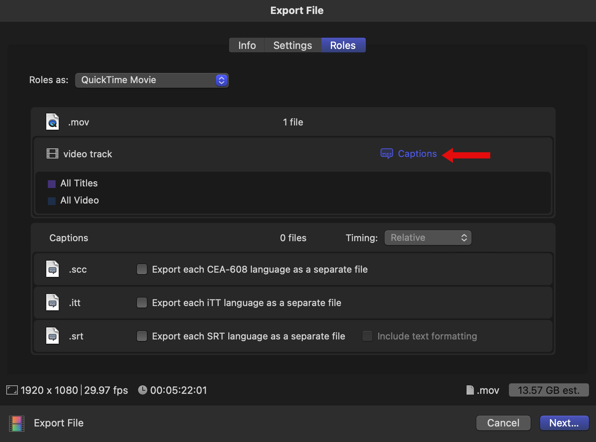Viewport: 596px width, 442px height.
Task: Click the purple All Titles color swatch
Action: [x=52, y=184]
